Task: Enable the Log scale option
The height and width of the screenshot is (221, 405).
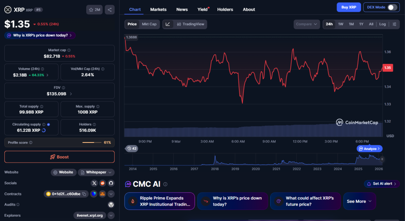Action: pos(382,24)
